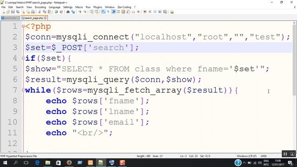The width and height of the screenshot is (297, 167).
Task: Click the Print toolbar icon
Action: 33,12
